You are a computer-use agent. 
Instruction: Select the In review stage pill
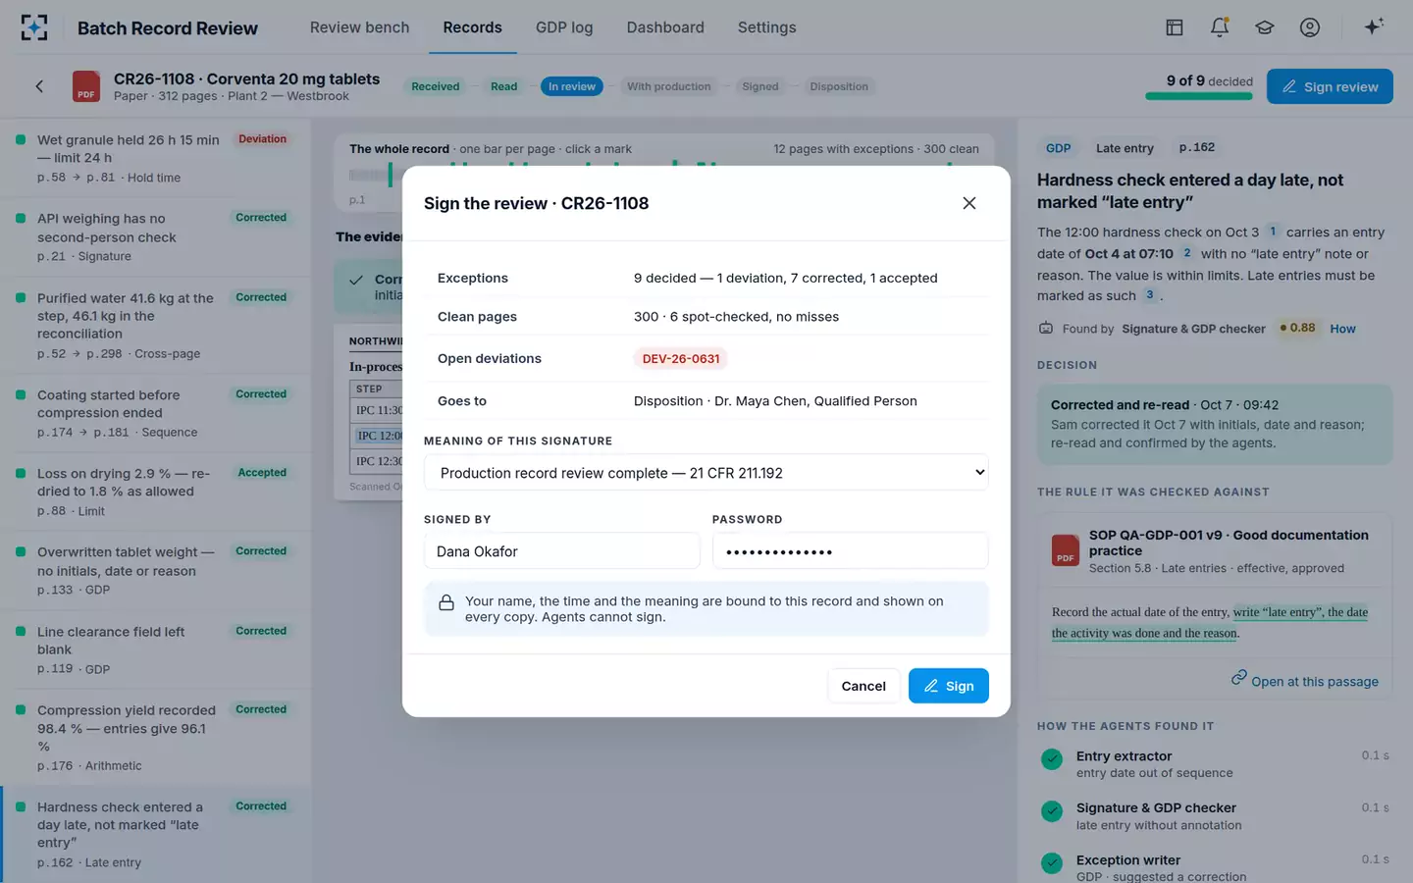point(572,86)
